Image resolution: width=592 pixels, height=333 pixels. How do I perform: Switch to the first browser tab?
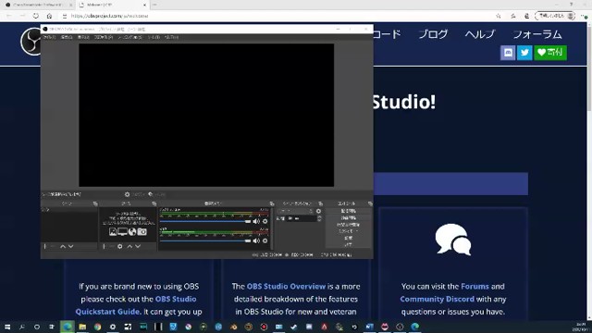click(x=38, y=5)
